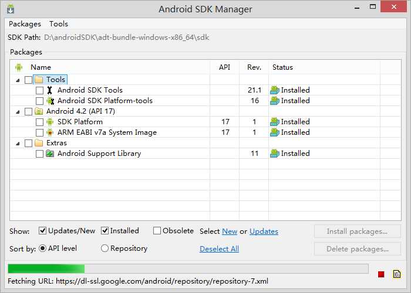Click the Tools folder icon

pyautogui.click(x=39, y=80)
